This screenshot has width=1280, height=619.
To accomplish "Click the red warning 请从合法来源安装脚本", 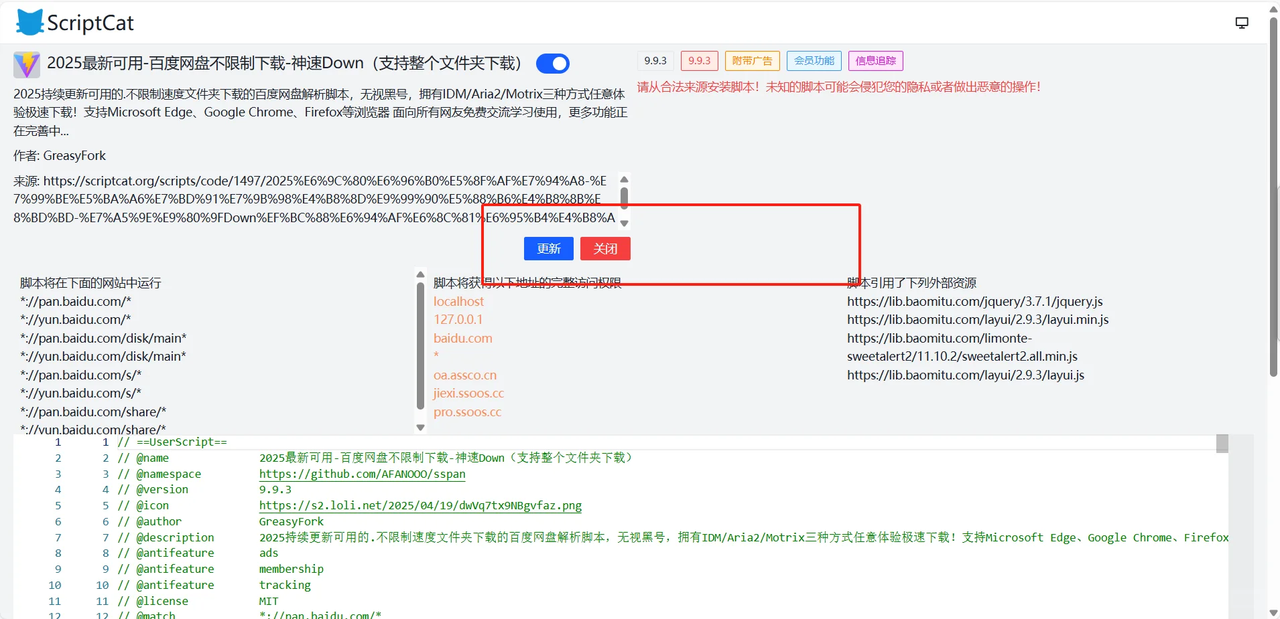I will coord(839,87).
